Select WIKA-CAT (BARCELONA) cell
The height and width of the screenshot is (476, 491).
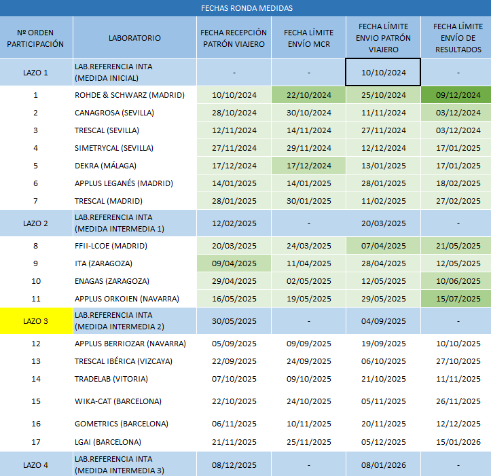tap(134, 401)
